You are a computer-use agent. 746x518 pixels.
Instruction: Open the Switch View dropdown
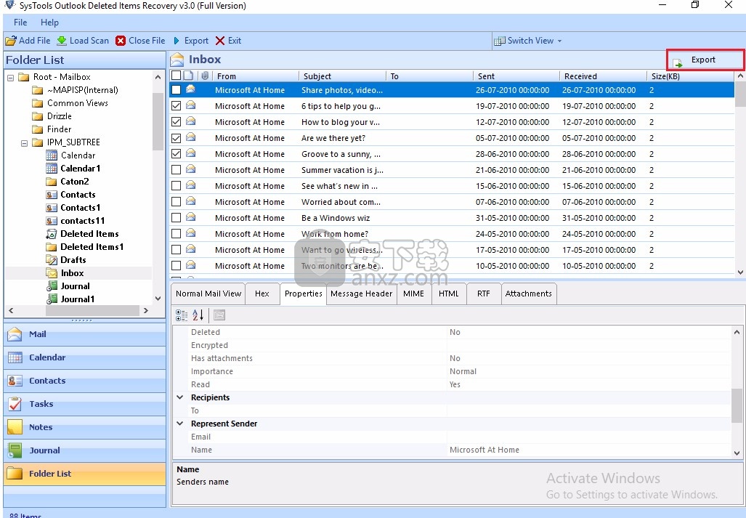[528, 41]
